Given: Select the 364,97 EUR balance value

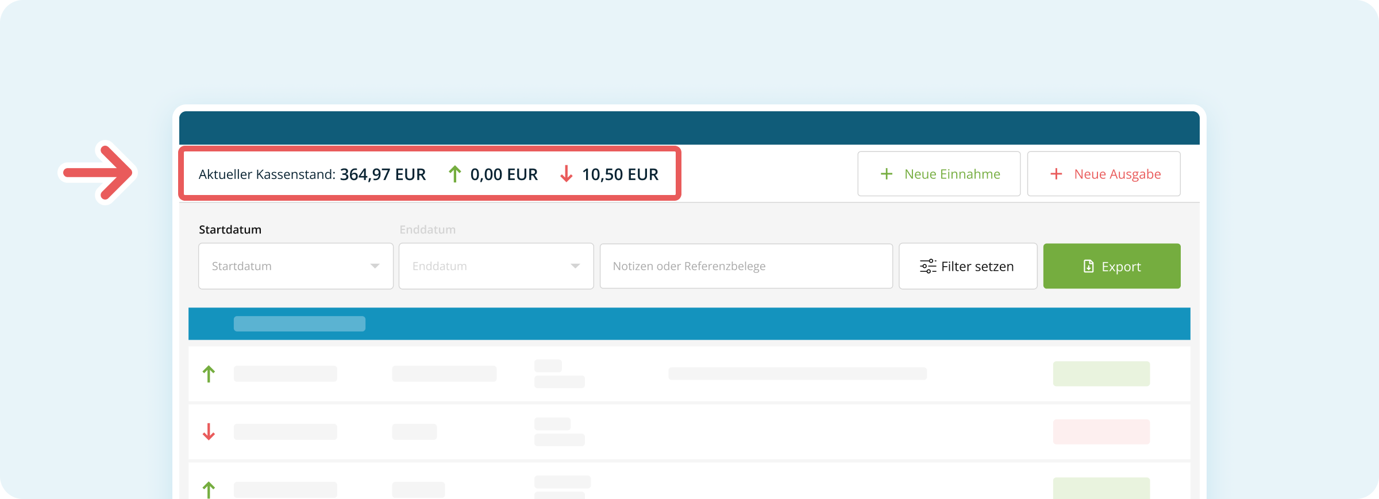Looking at the screenshot, I should tap(383, 174).
